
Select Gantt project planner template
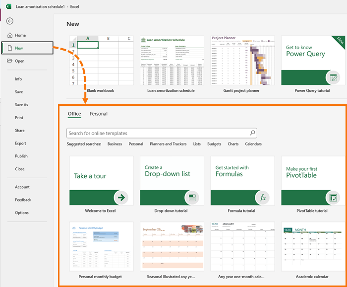242,60
